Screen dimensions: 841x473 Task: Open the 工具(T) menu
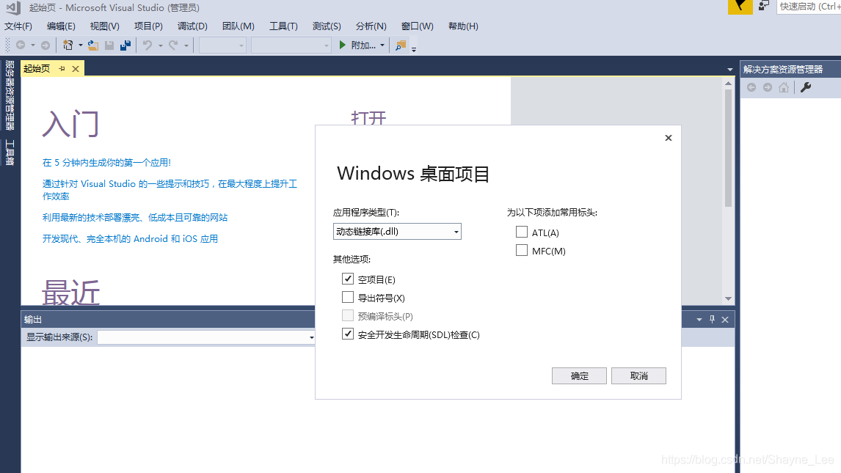[283, 26]
